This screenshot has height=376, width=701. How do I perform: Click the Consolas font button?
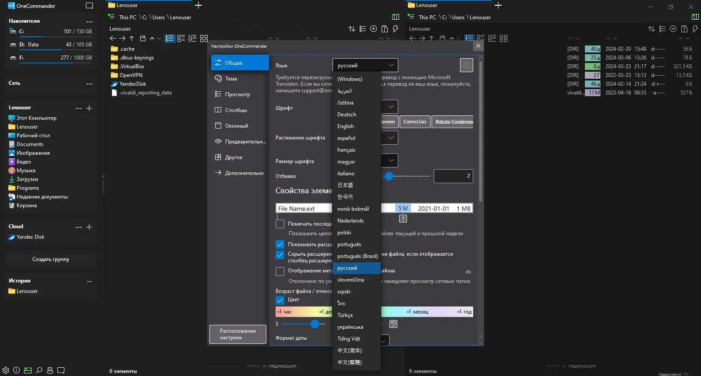[x=415, y=122]
